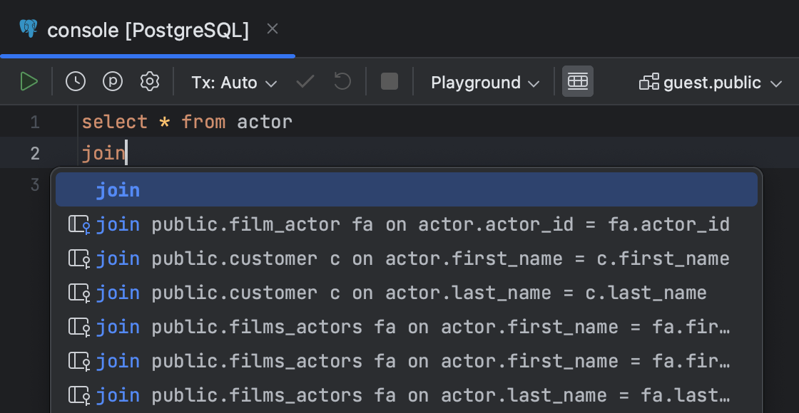Switch to the console [PostgreSQL] tab
This screenshot has height=413, width=799.
tap(146, 30)
